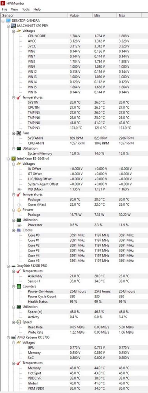The height and width of the screenshot is (393, 148).
Task: Expand the Cores (Max) temperature entry
Action: point(19,204)
